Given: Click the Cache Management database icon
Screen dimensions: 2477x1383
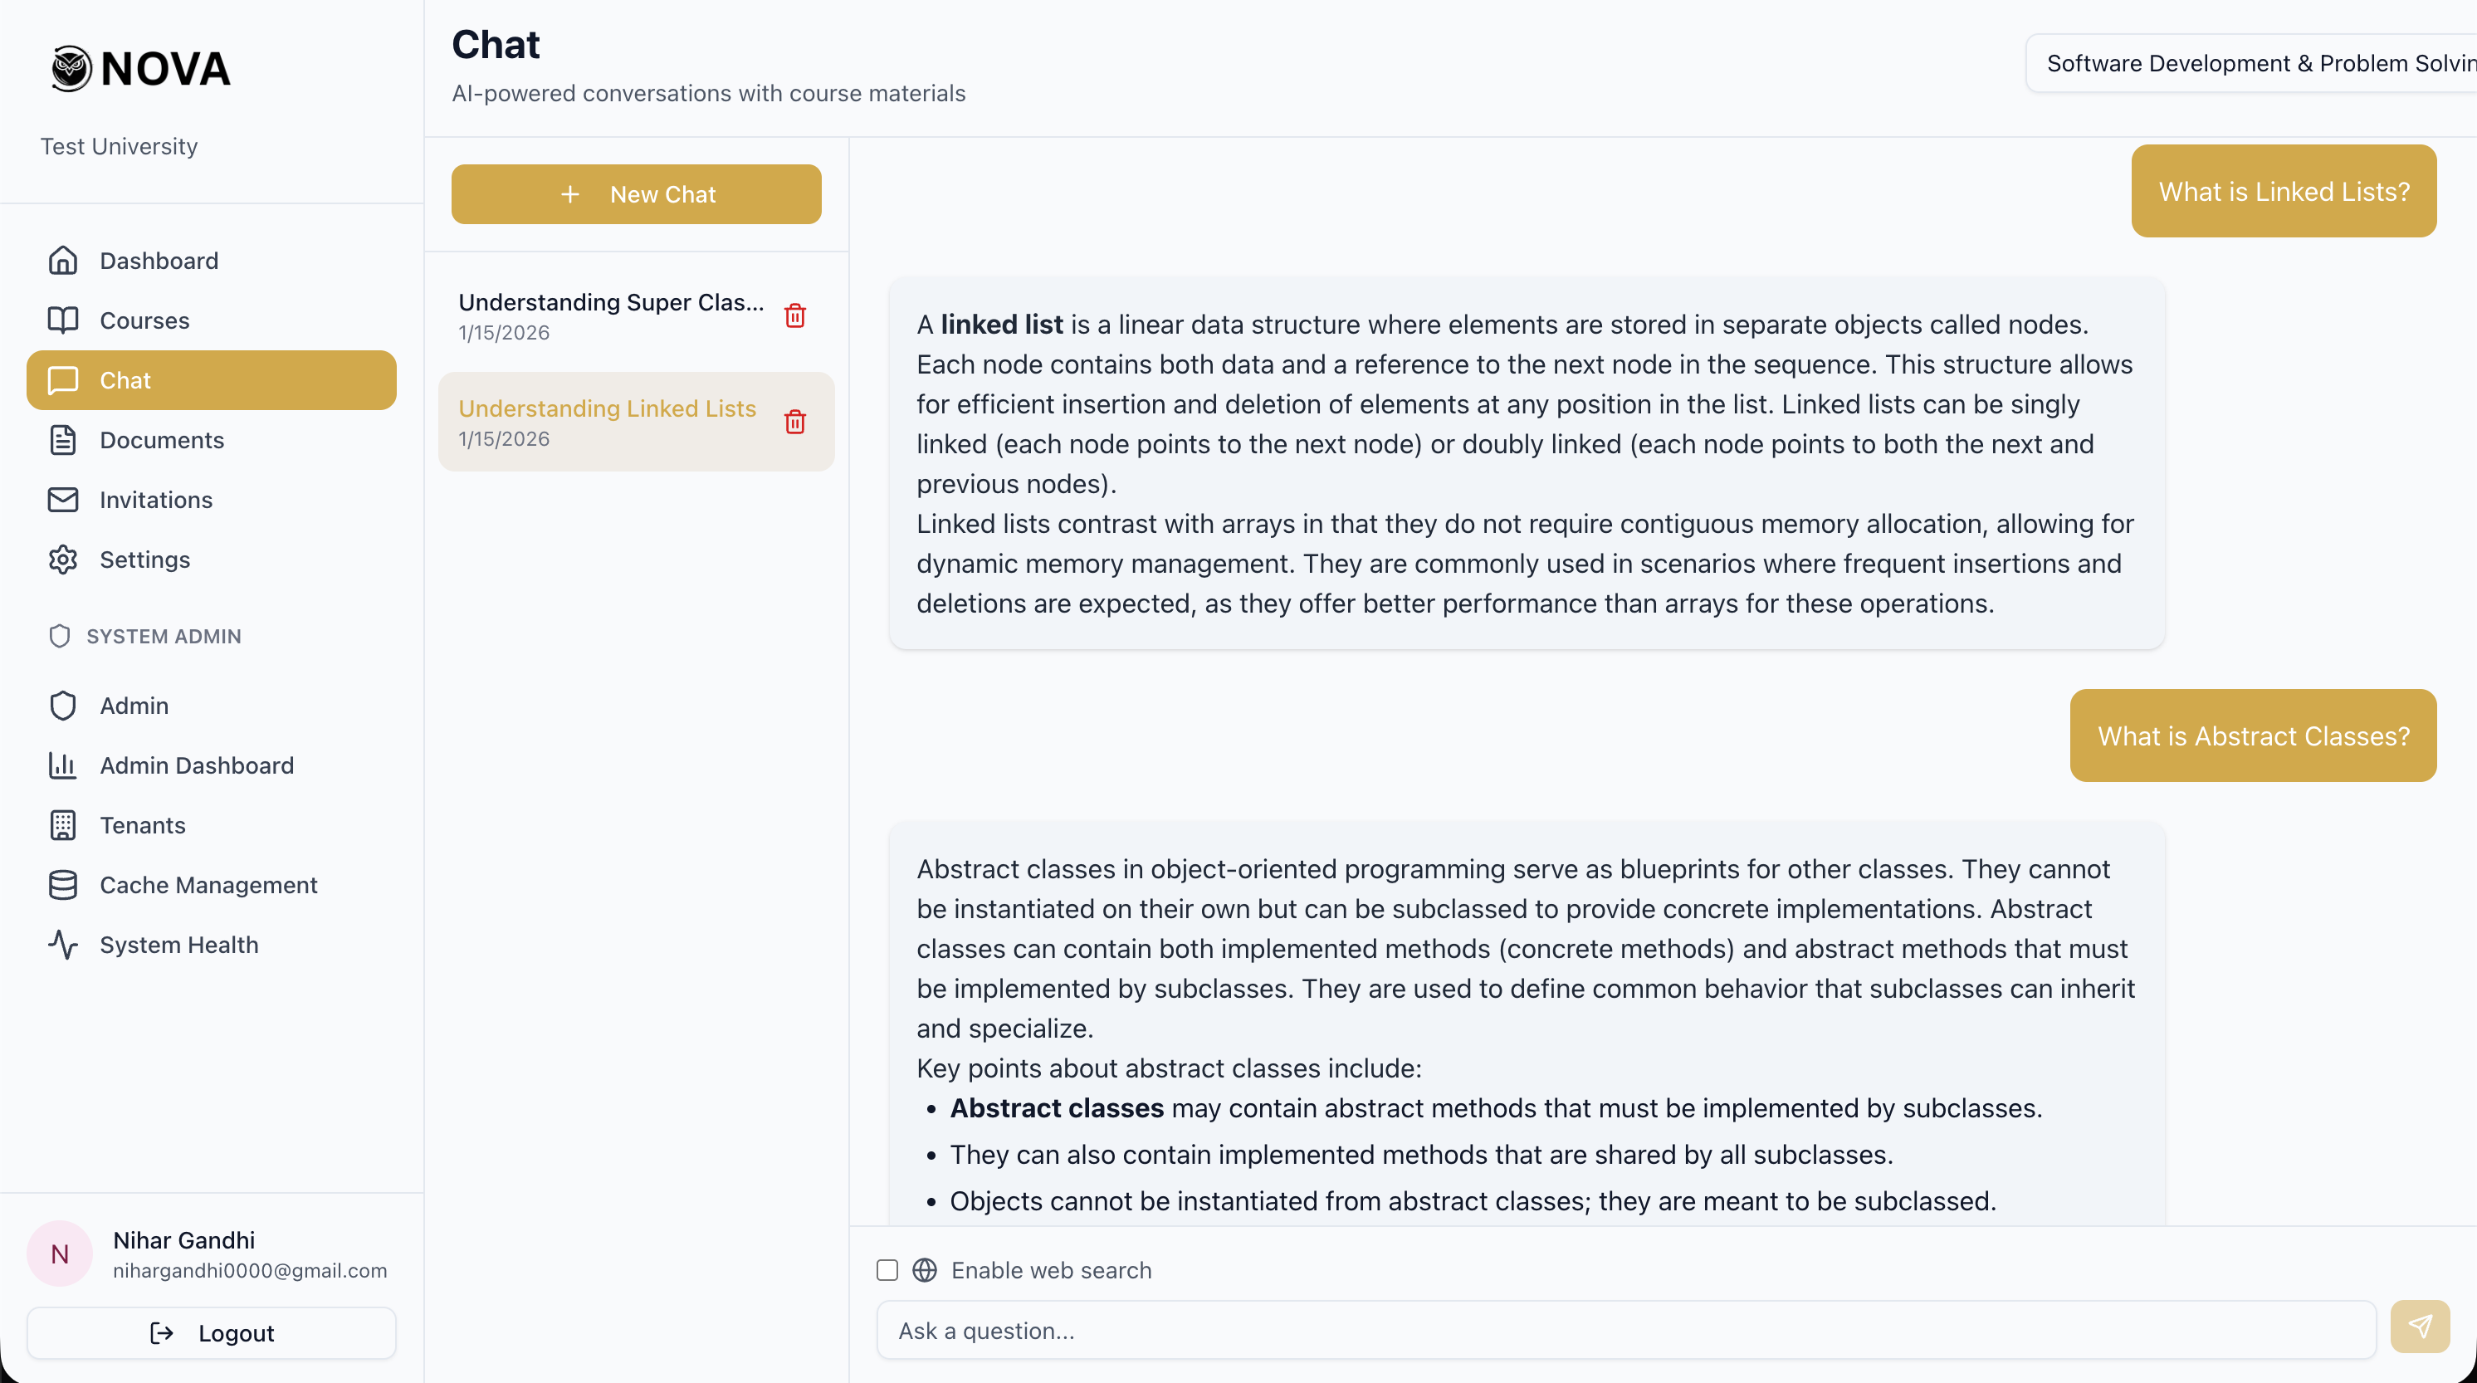Looking at the screenshot, I should click(62, 885).
